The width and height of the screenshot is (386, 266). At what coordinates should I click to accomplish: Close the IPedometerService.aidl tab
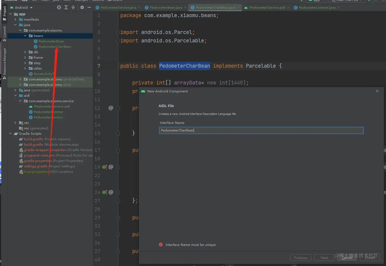tap(288, 8)
